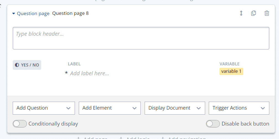Click the move up/down reorder icon

241,13
